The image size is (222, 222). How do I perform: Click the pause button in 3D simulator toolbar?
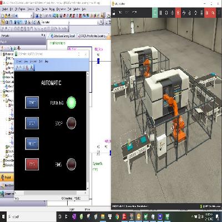pos(160,13)
